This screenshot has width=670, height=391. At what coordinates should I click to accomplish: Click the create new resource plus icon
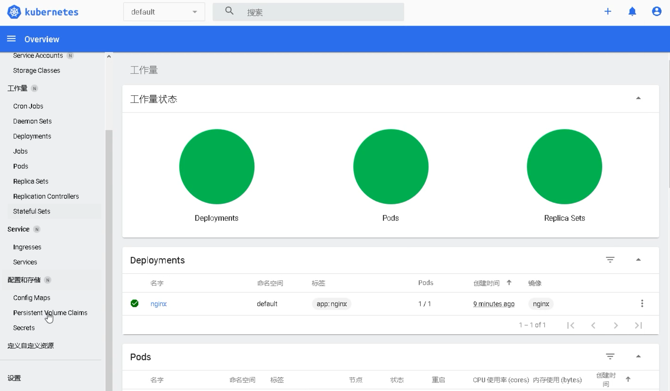pyautogui.click(x=608, y=11)
